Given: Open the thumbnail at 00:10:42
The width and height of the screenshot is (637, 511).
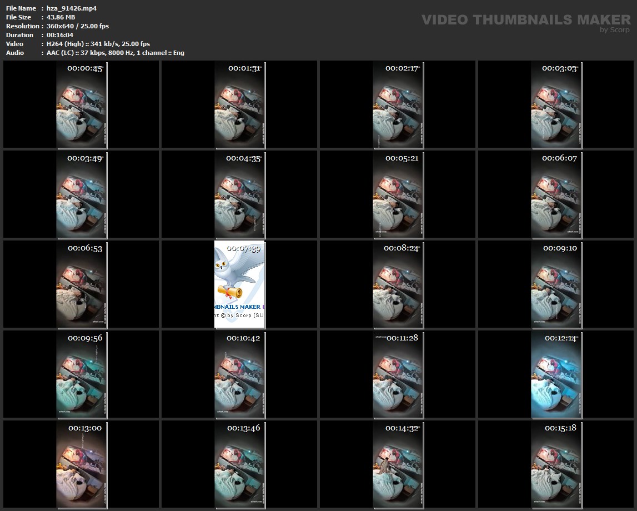Looking at the screenshot, I should click(239, 374).
